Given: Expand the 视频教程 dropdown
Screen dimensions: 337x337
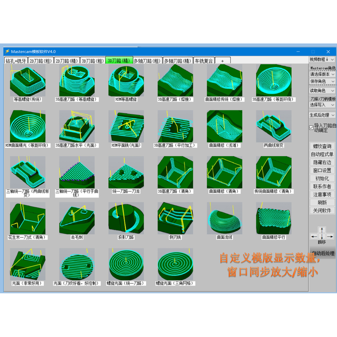Looking at the screenshot, I should click(322, 59).
